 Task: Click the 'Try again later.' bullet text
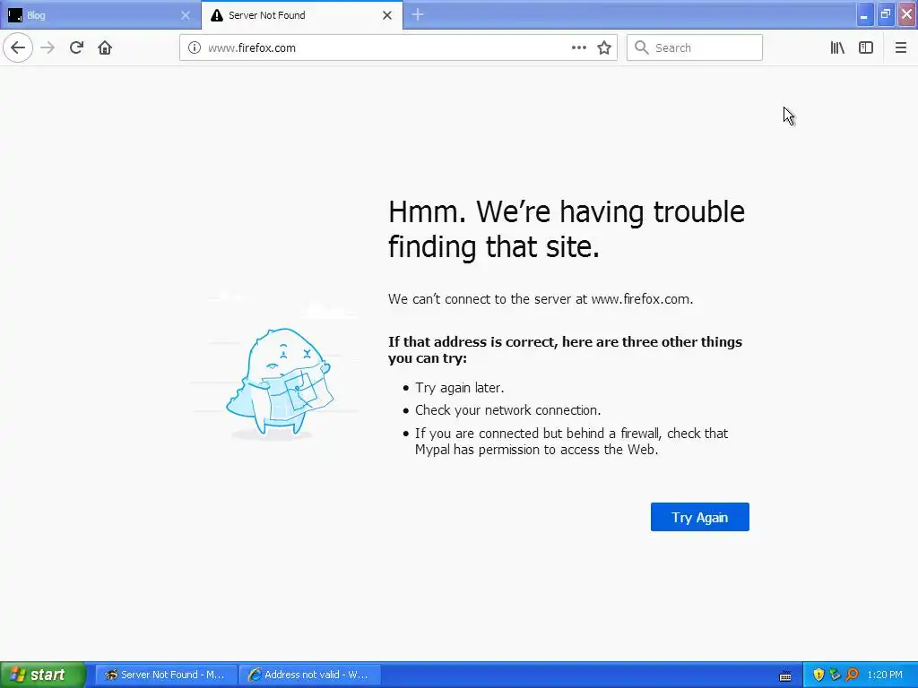(460, 388)
